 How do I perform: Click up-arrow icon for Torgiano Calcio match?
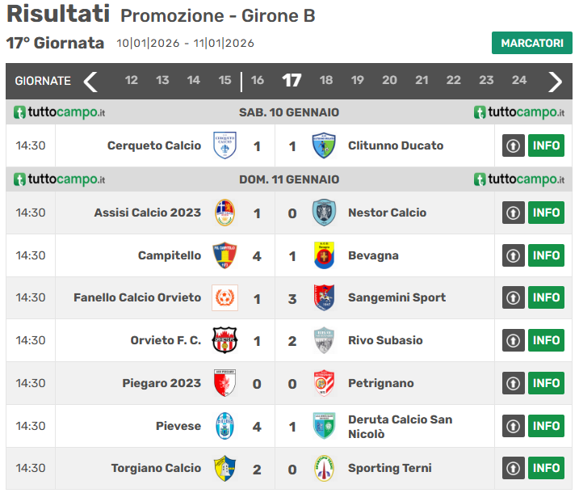click(x=514, y=468)
